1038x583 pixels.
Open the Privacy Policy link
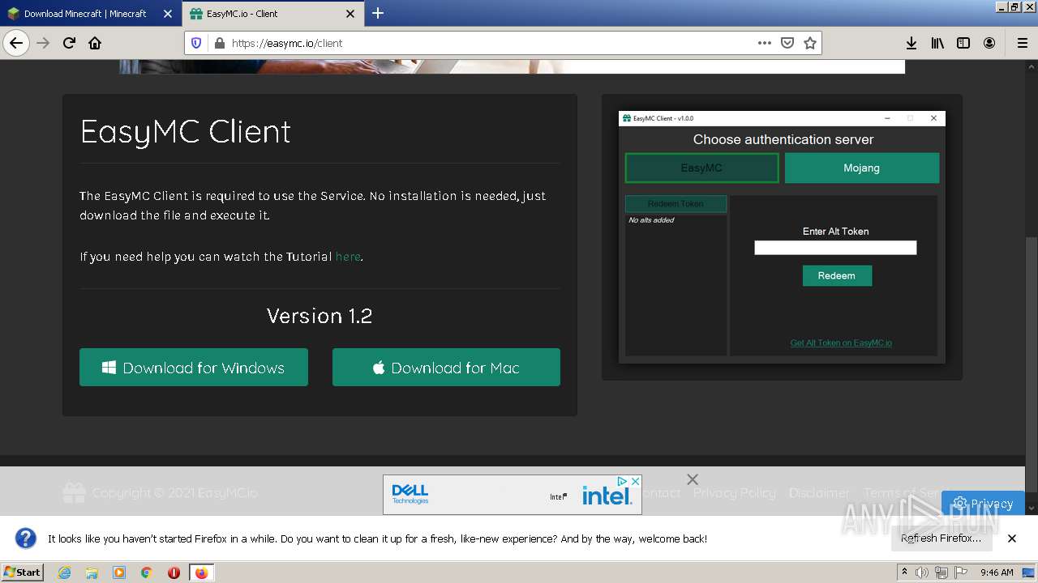click(734, 492)
